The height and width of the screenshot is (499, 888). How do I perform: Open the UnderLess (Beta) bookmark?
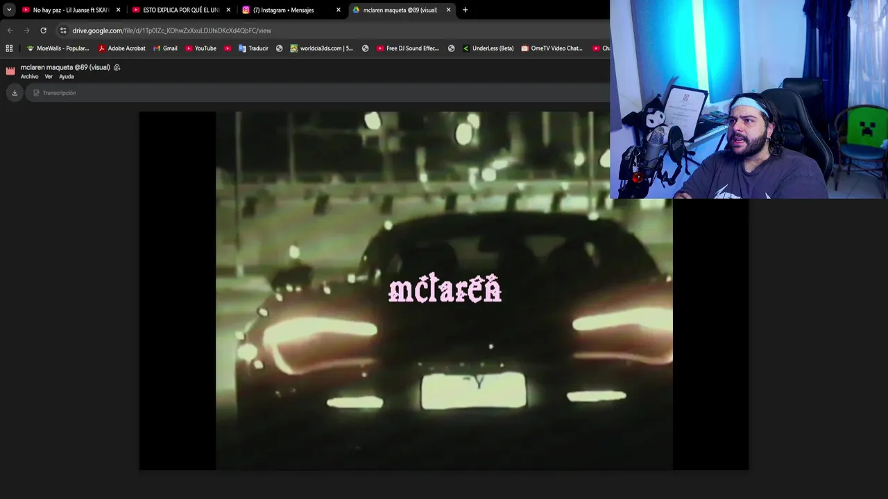coord(488,49)
